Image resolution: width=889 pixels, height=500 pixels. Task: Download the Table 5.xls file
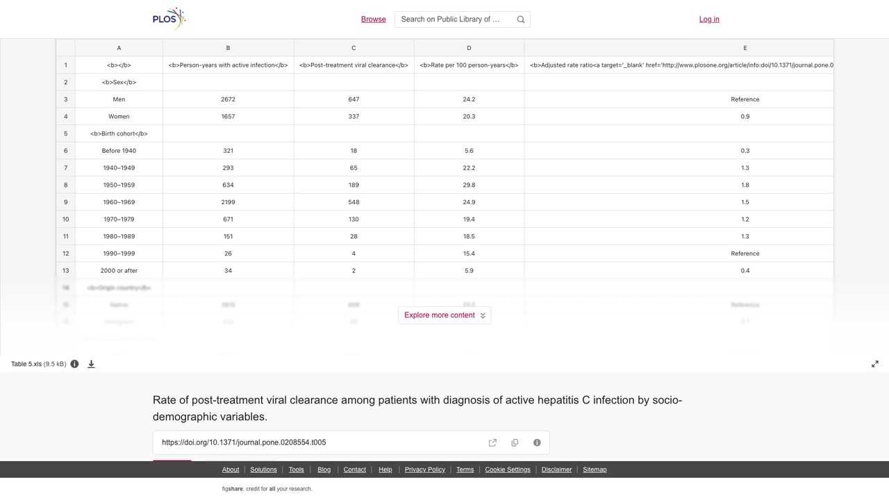click(x=91, y=364)
